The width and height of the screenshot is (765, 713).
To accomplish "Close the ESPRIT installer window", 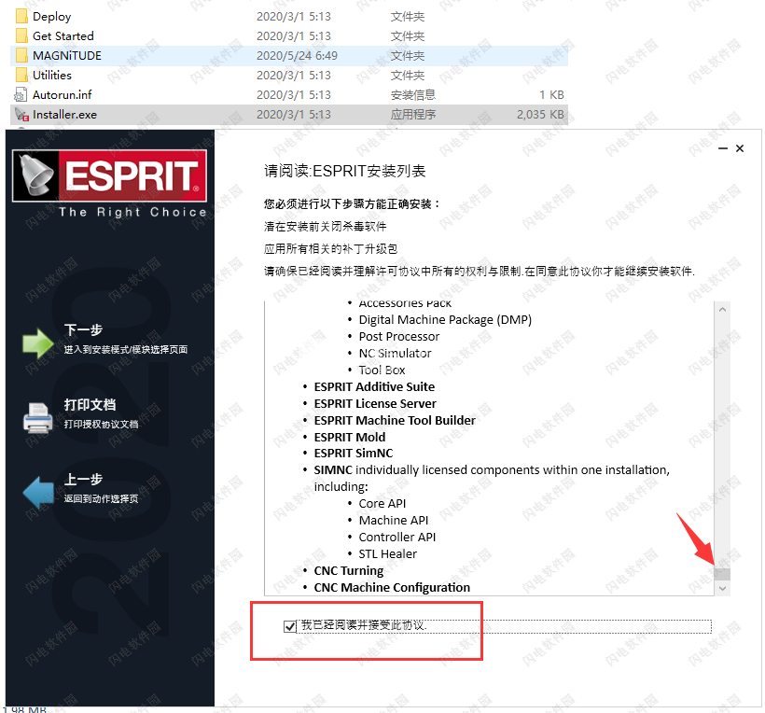I will coord(740,148).
